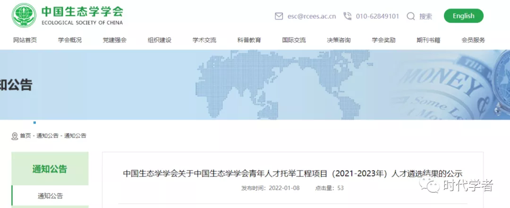
Task: Open the 组织建设 navigation item
Action: tap(160, 40)
